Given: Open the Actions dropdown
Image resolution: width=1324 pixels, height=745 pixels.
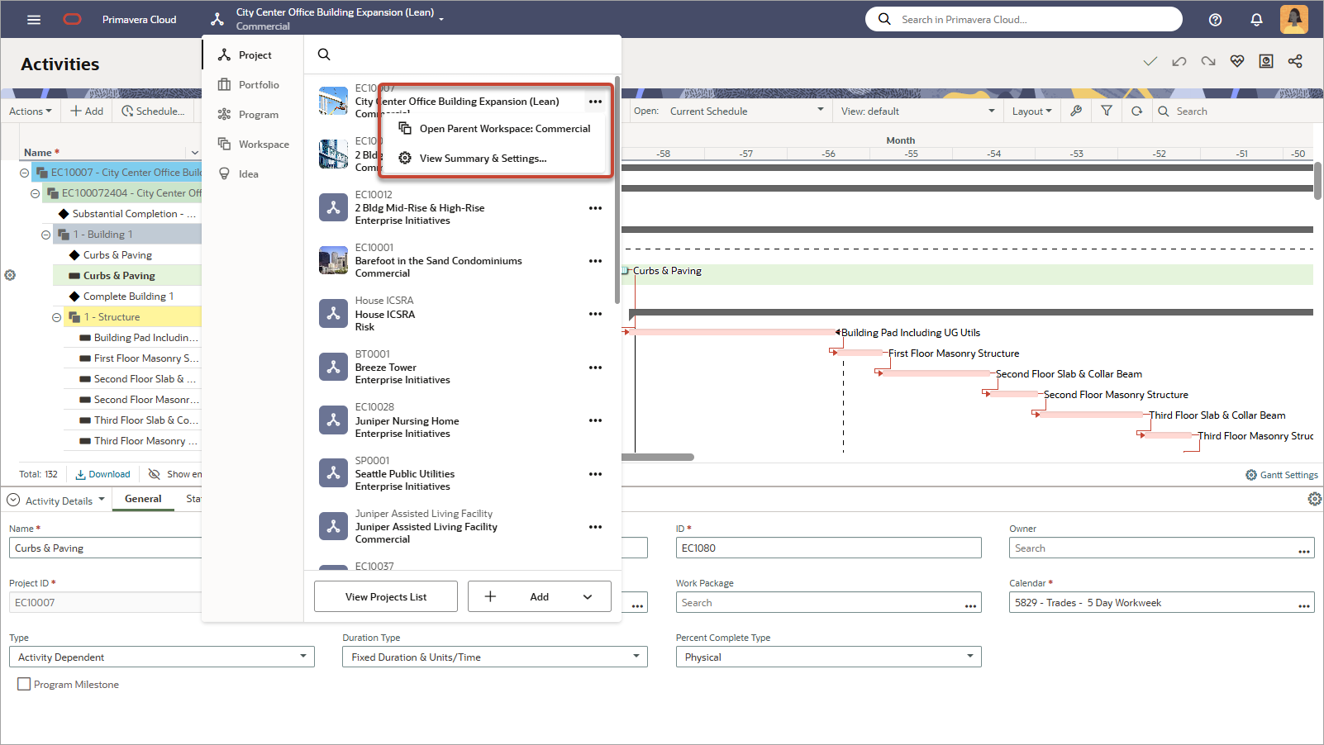Looking at the screenshot, I should [x=31, y=112].
